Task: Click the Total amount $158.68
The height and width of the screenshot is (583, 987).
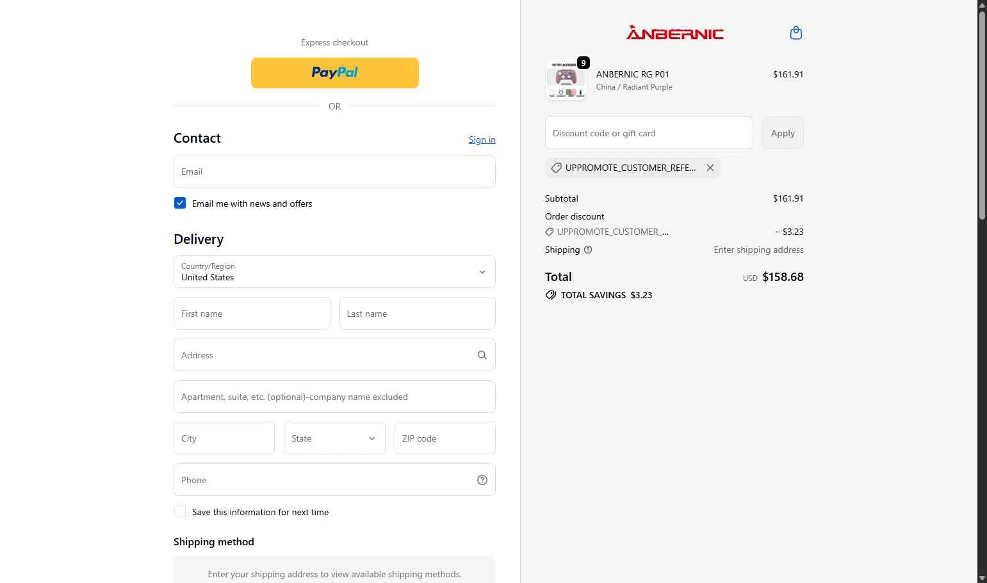Action: coord(783,277)
